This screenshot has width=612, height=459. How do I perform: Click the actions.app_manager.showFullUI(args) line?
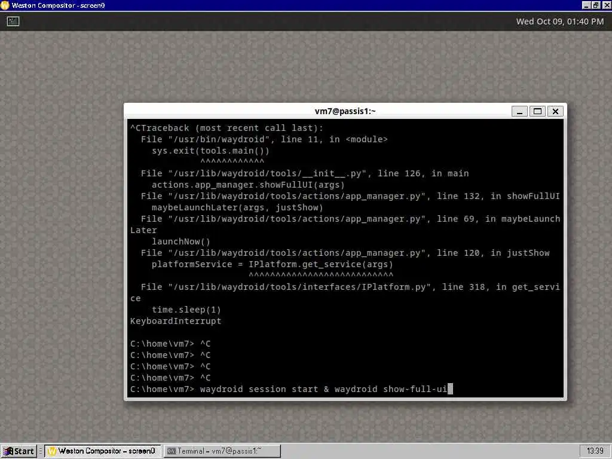coord(248,185)
